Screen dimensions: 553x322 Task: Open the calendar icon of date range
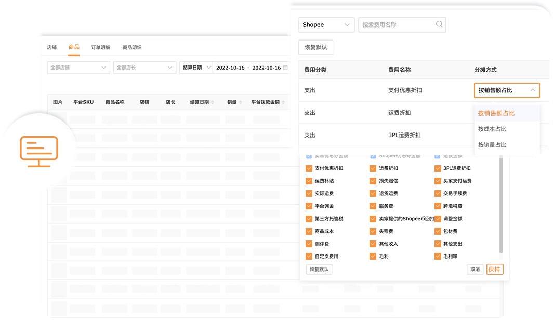[x=285, y=68]
